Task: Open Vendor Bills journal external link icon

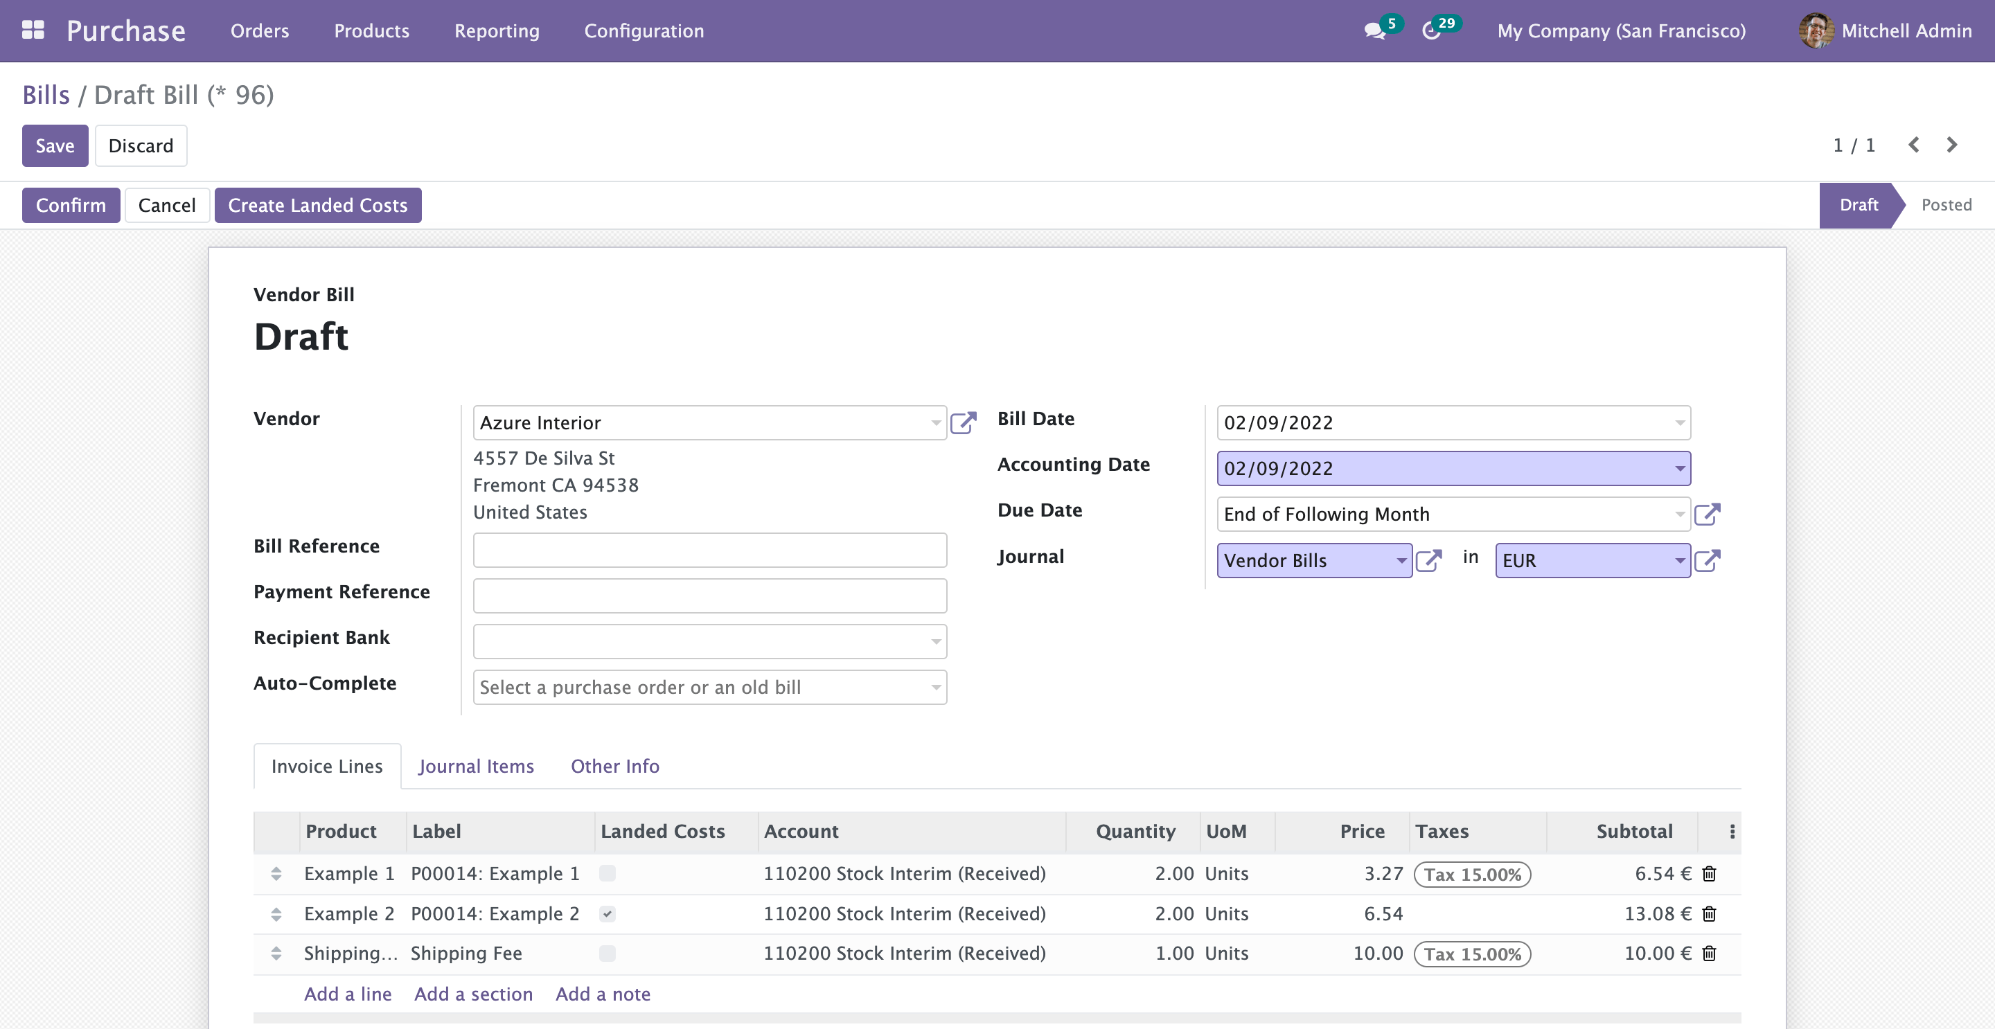Action: 1428,560
